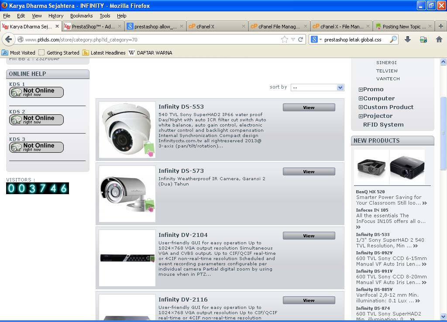Switch to cPanel File Manag... tab

pos(279,27)
